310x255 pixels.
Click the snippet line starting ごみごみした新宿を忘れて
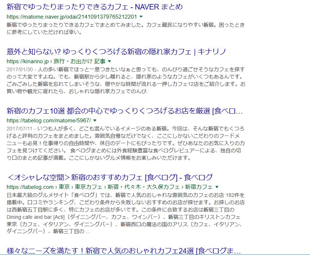126,84
